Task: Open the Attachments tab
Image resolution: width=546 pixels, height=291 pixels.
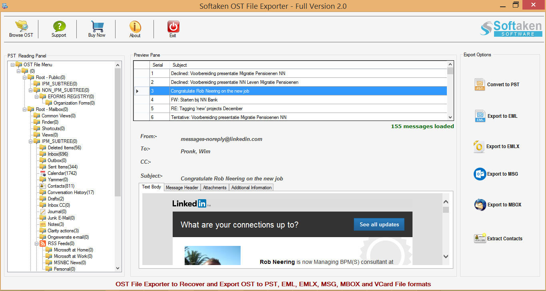Action: point(215,188)
